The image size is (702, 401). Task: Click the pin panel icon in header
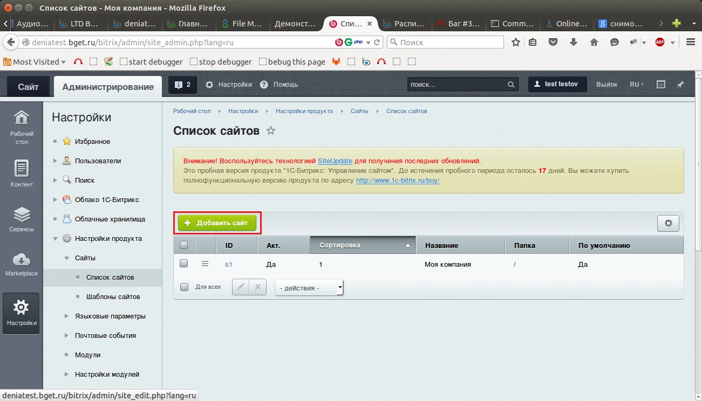(680, 85)
